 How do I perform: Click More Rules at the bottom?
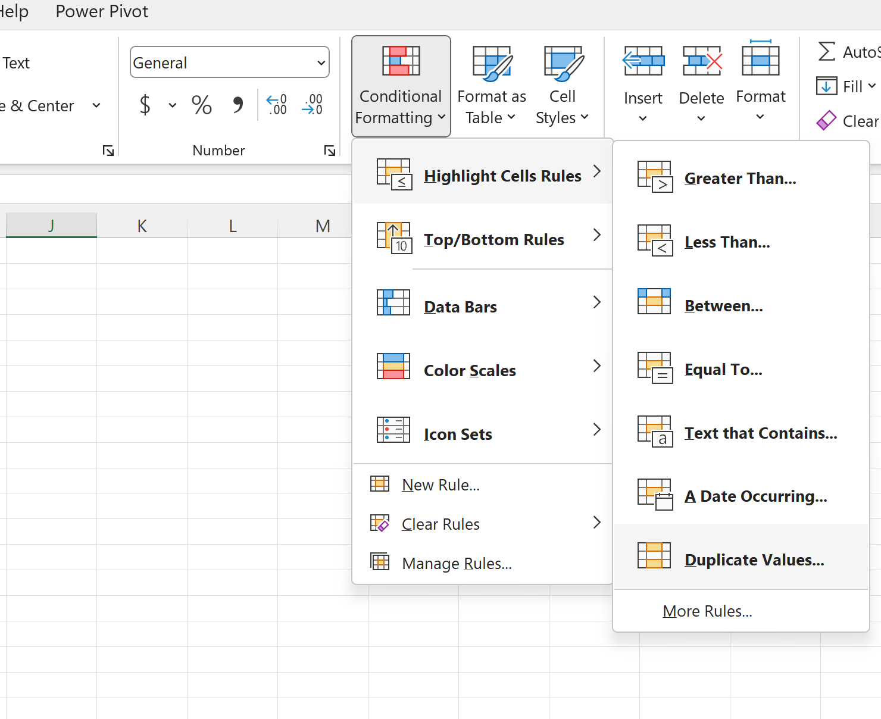click(x=707, y=611)
